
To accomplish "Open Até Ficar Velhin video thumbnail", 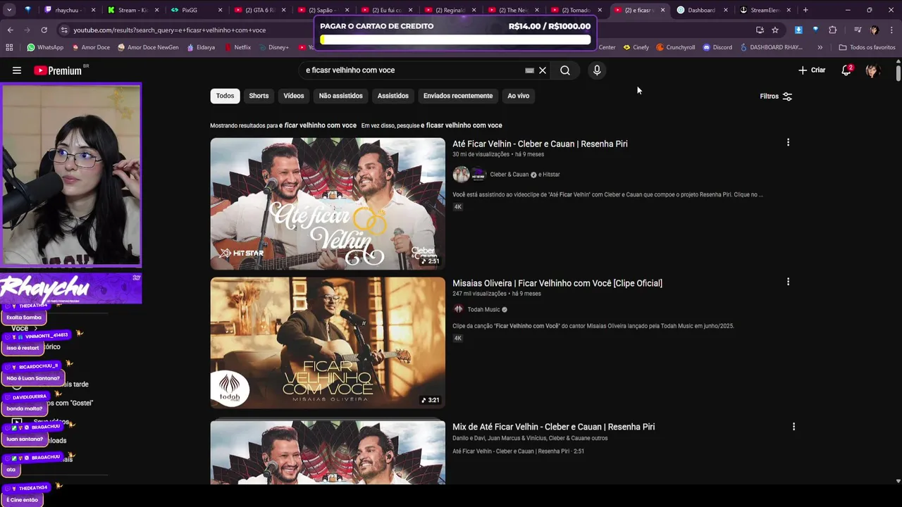I will tap(328, 204).
